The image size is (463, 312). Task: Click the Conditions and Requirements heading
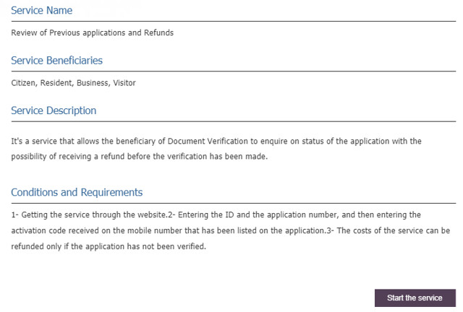(77, 192)
